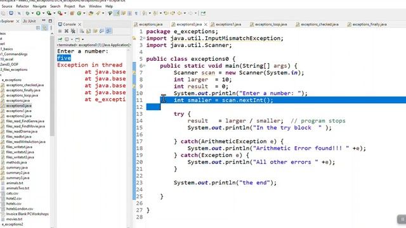Click Remove All Terminated Launches icon

click(x=73, y=31)
